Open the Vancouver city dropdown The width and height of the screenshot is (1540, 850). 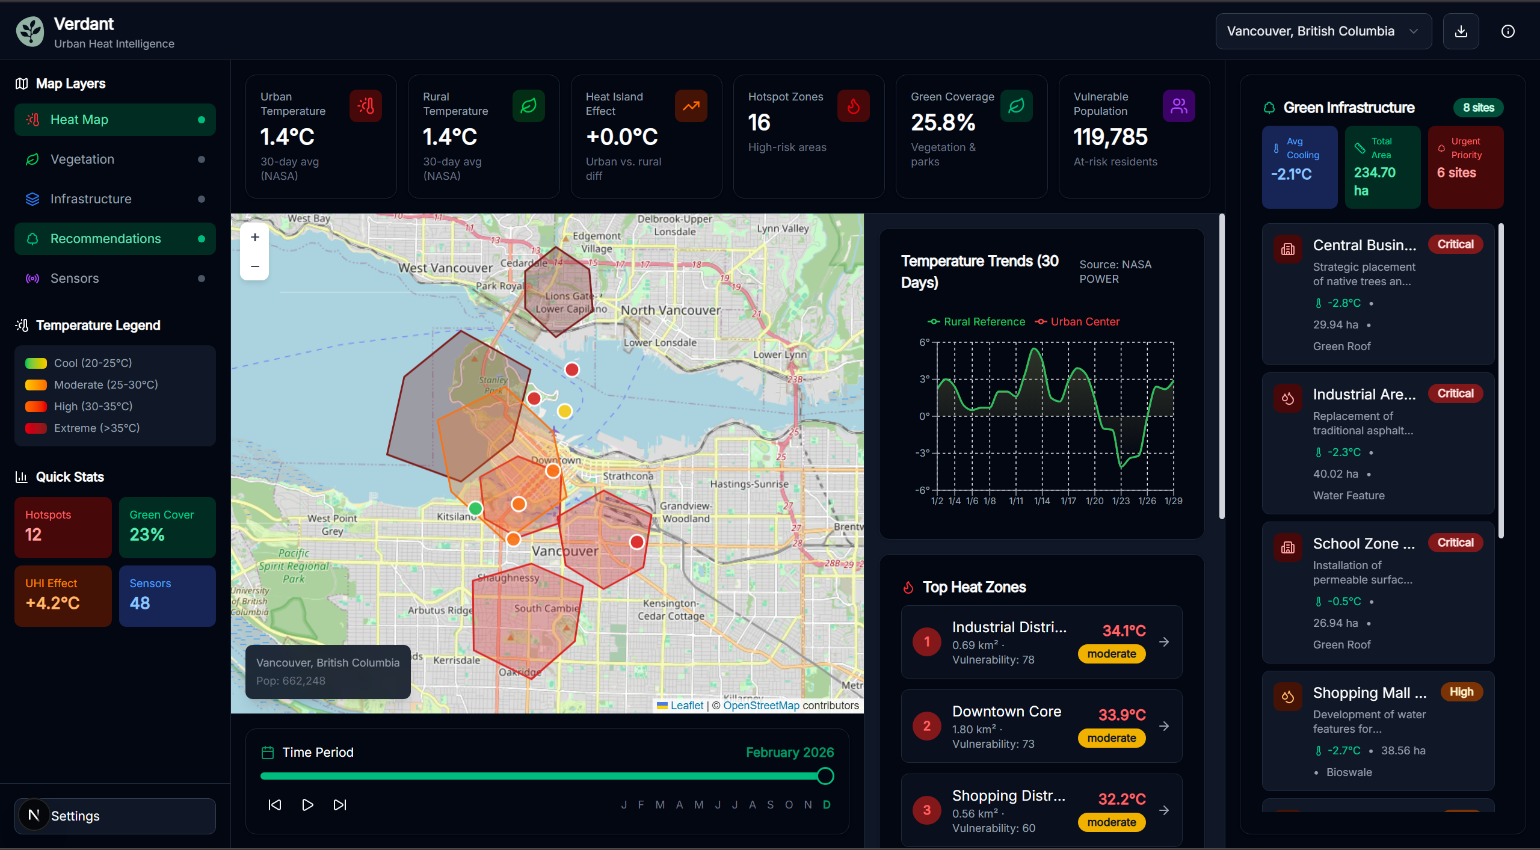pyautogui.click(x=1323, y=31)
